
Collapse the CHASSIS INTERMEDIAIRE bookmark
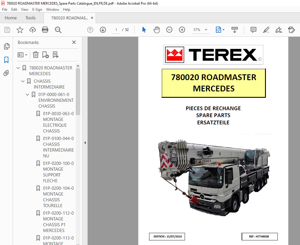coord(23,81)
